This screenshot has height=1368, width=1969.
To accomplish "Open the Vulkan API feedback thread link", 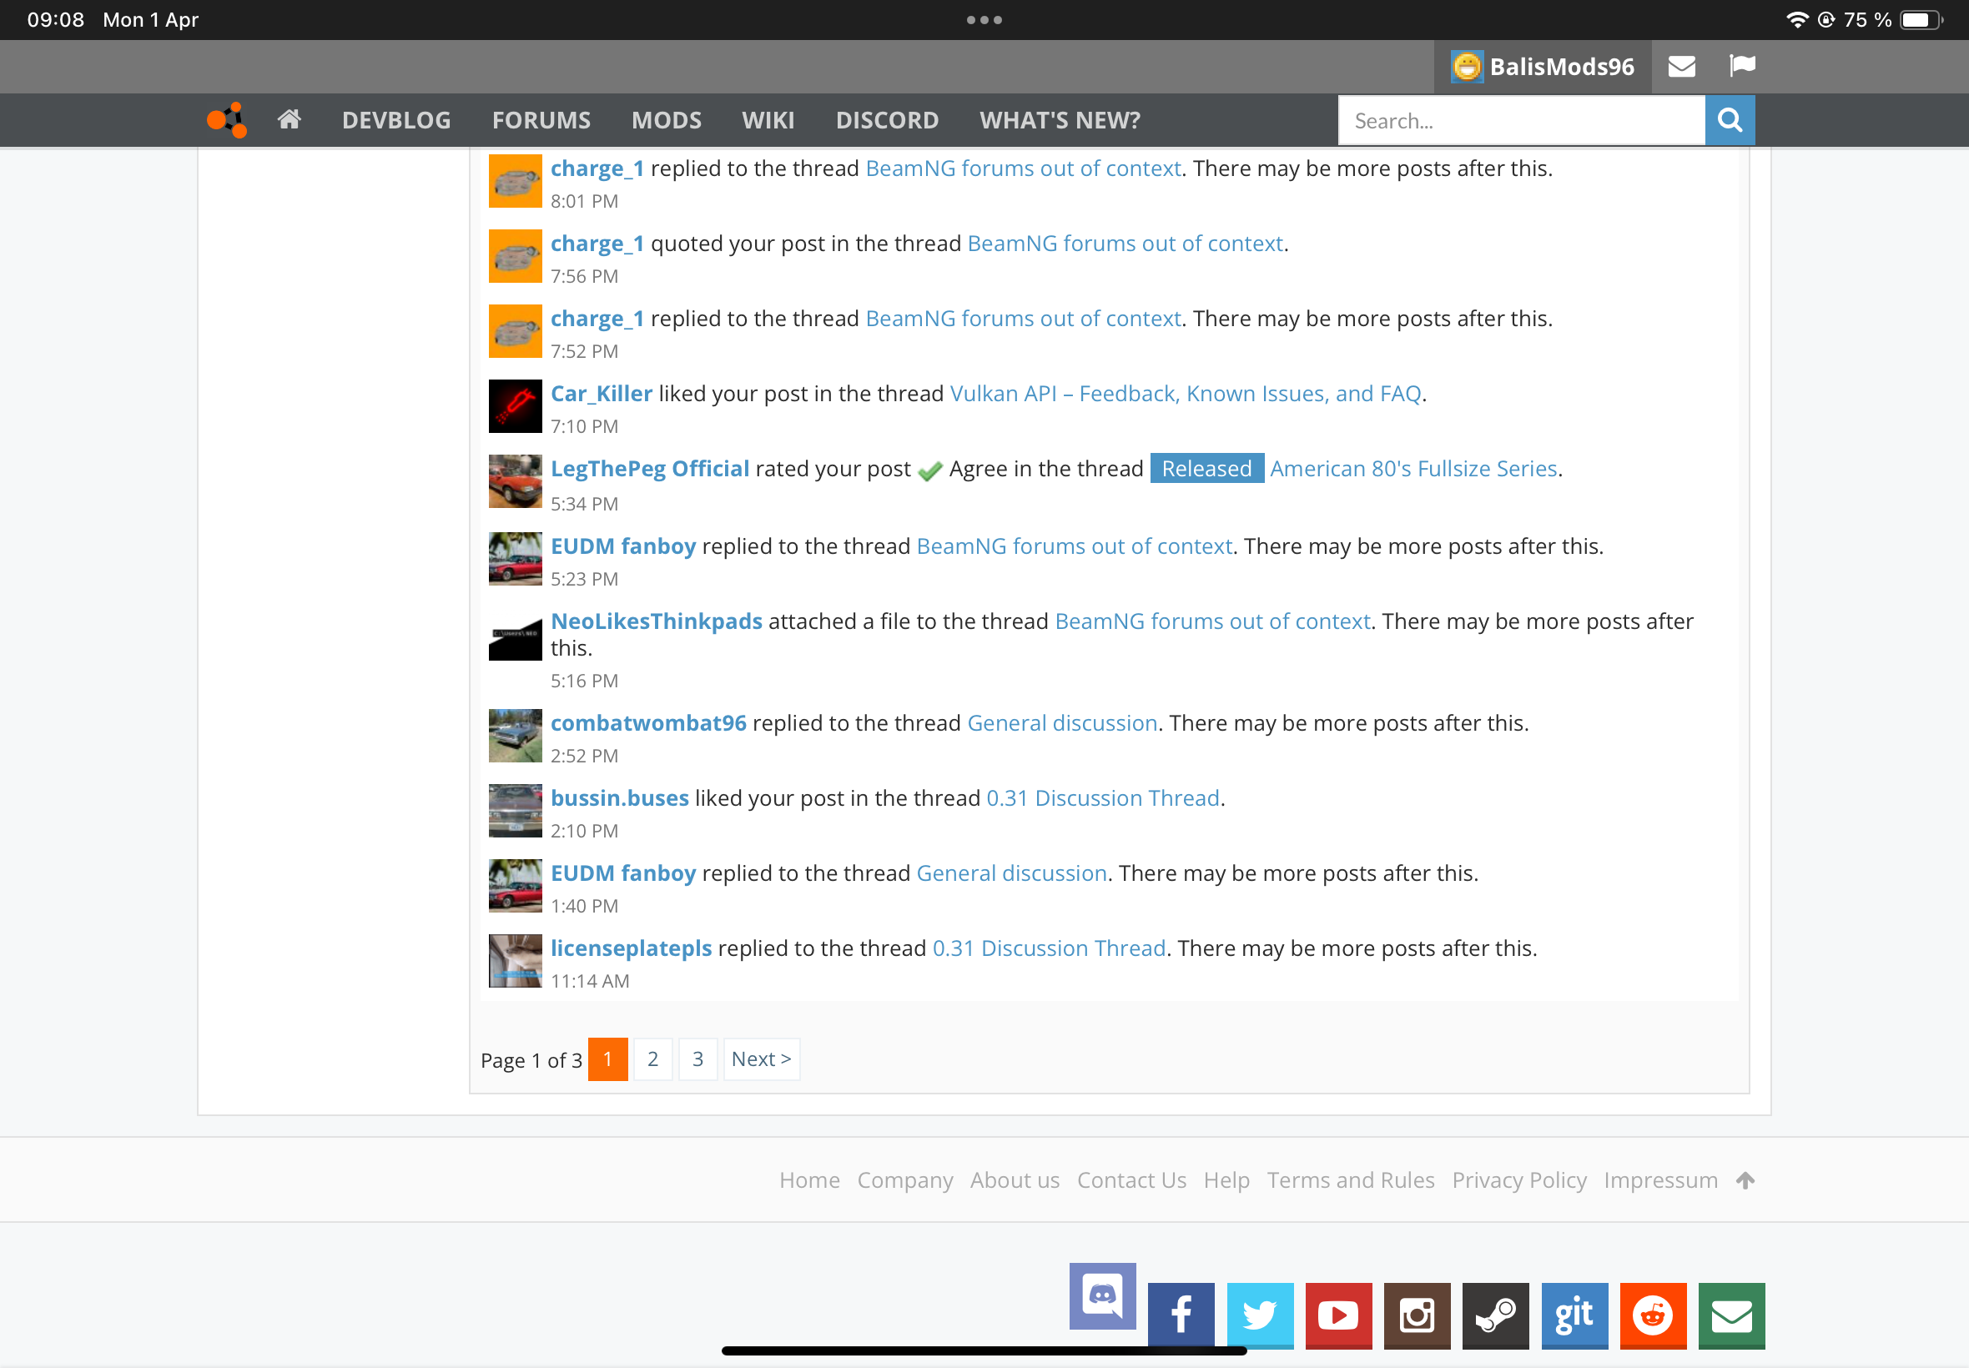I will click(x=1186, y=394).
